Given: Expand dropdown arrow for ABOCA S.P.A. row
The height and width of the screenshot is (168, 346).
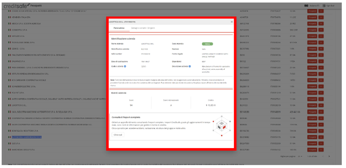Looking at the screenshot, I should (321, 23).
